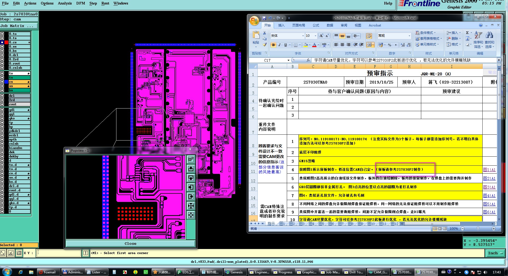Click the Wrap Text icon in Excel
The image size is (508, 276).
tap(369, 36)
